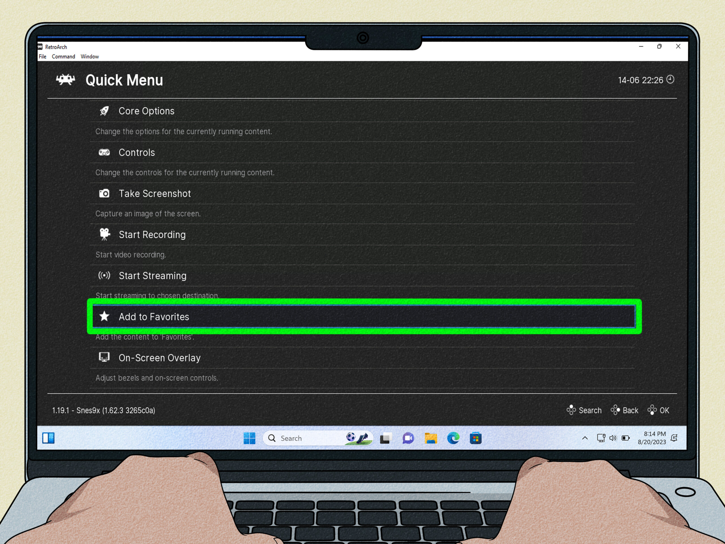Select the Controls menu item
Viewport: 725px width, 544px height.
(136, 152)
